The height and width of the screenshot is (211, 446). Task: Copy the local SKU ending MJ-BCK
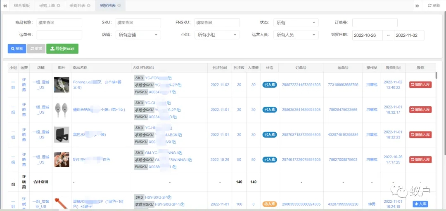click(180, 135)
